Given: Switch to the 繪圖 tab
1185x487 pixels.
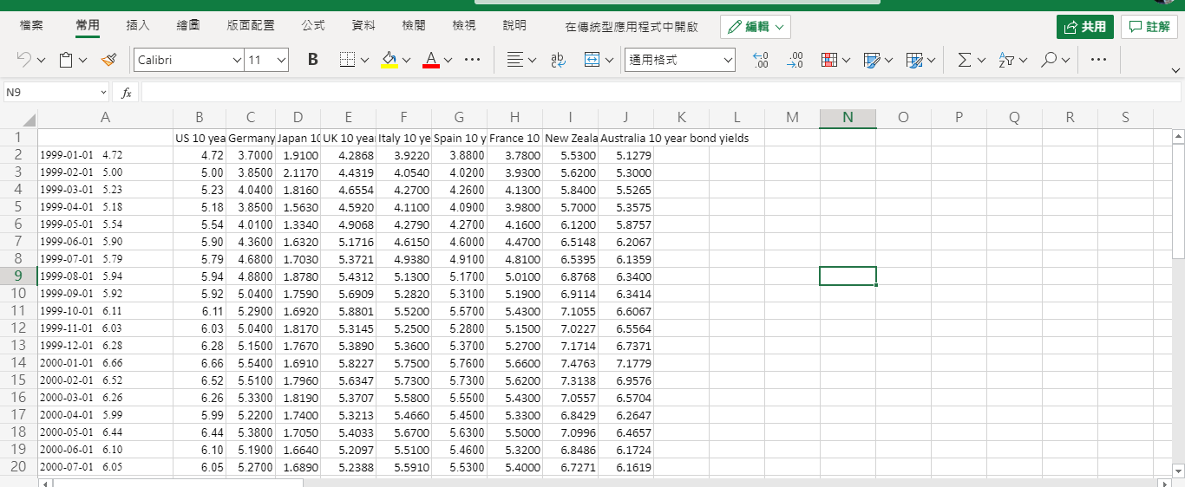Looking at the screenshot, I should point(188,26).
